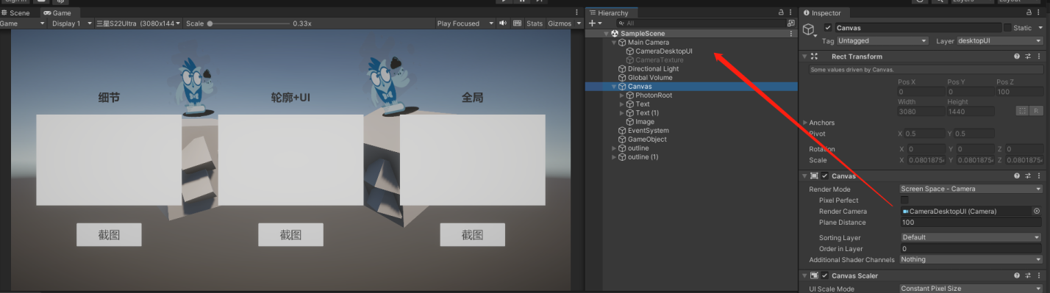Open Canvas component presets icon

1029,176
